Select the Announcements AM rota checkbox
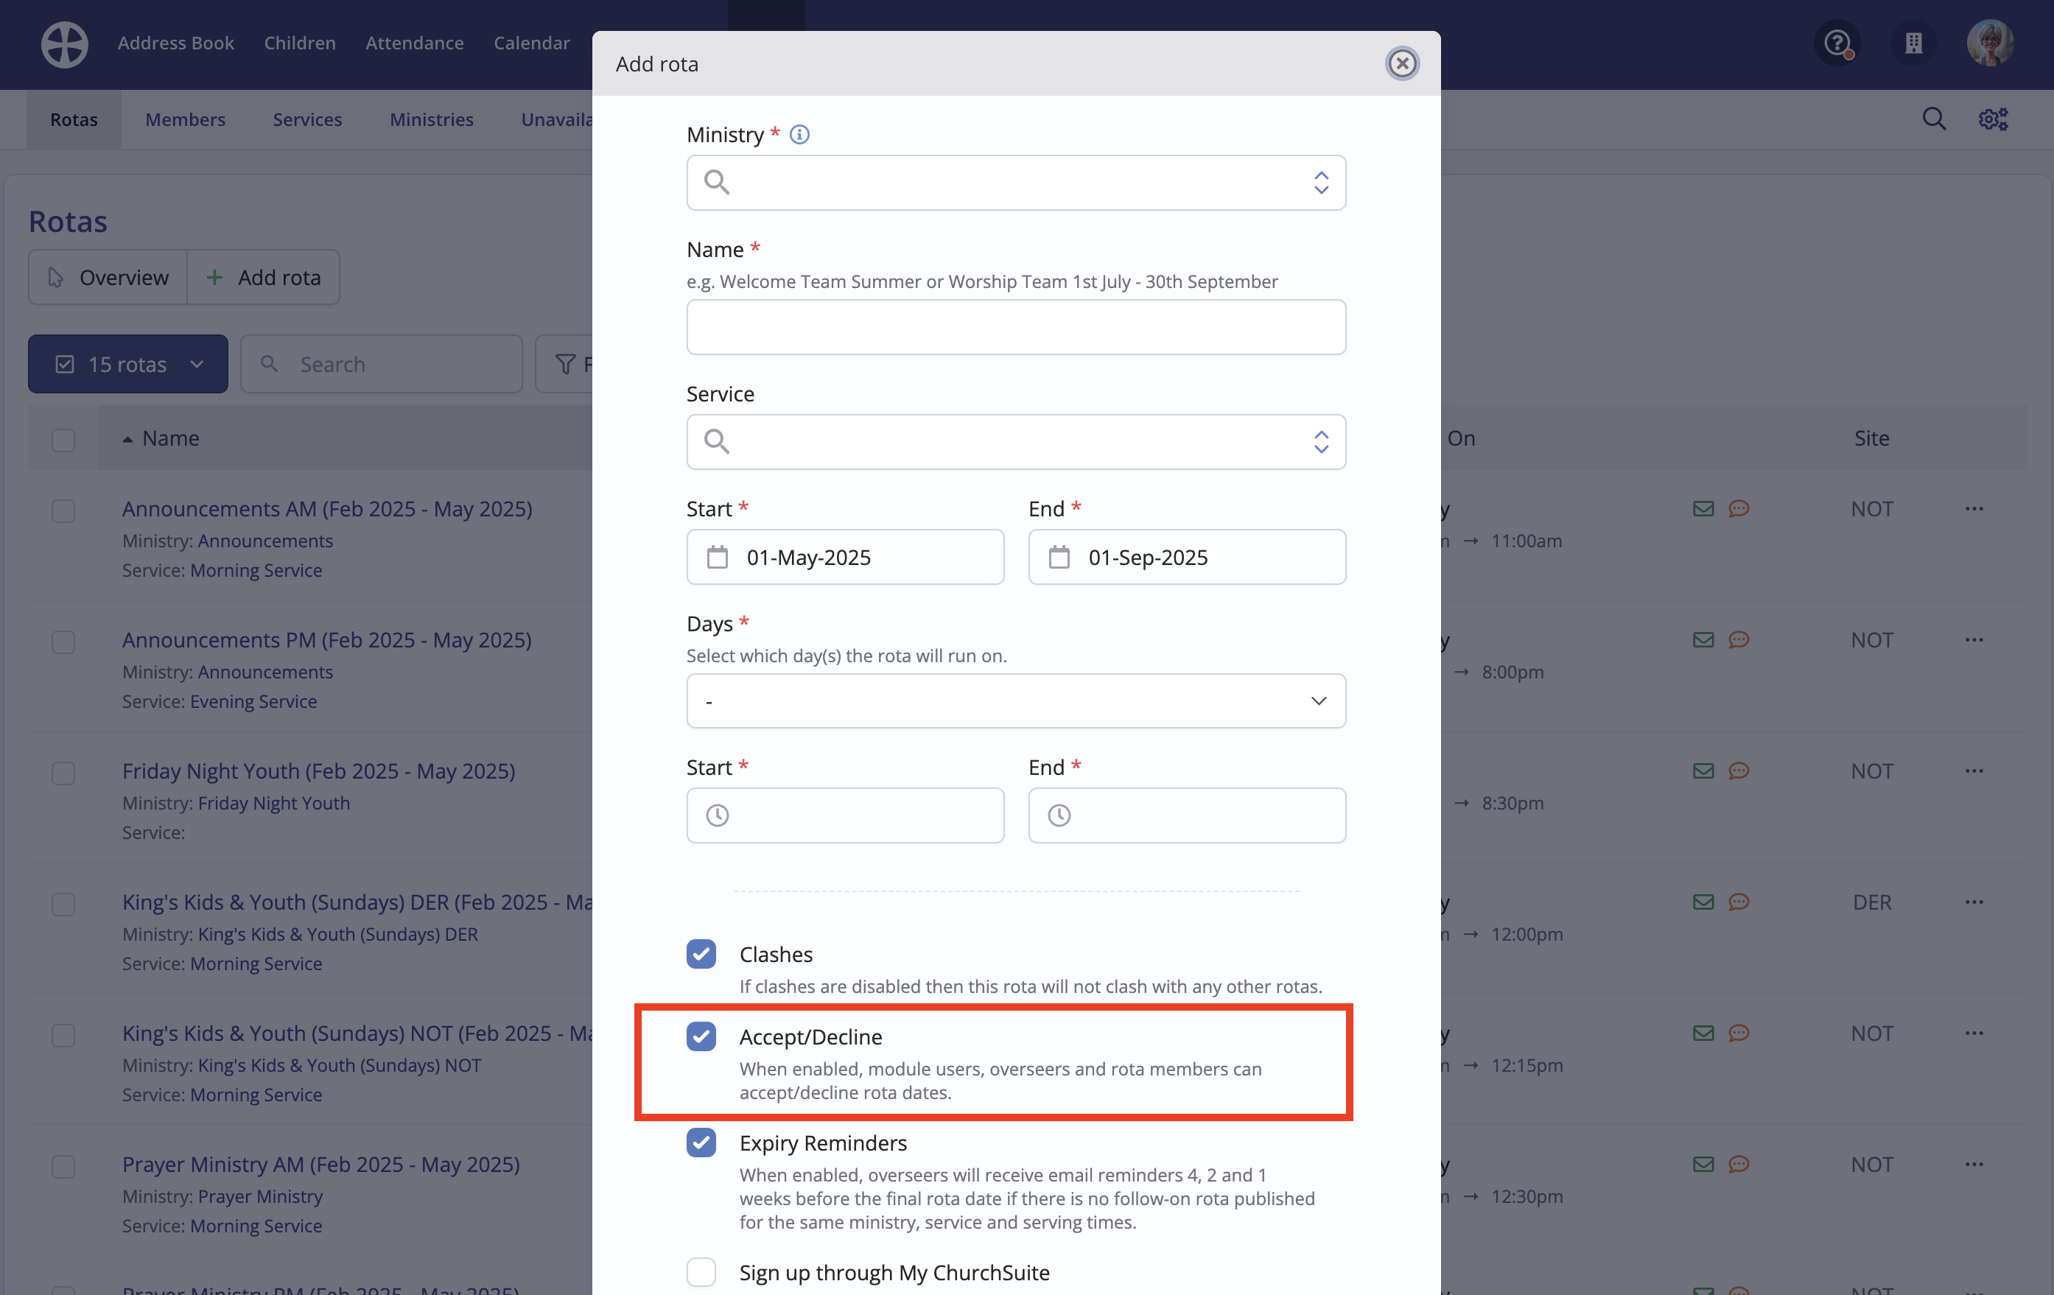Image resolution: width=2054 pixels, height=1295 pixels. (x=63, y=511)
